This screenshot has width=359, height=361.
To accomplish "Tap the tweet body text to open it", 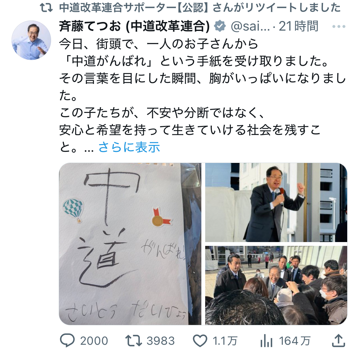I will [x=203, y=96].
